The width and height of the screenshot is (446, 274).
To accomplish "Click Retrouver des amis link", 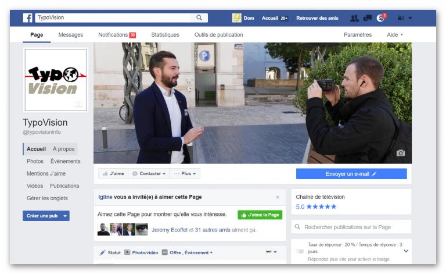I will tap(317, 18).
